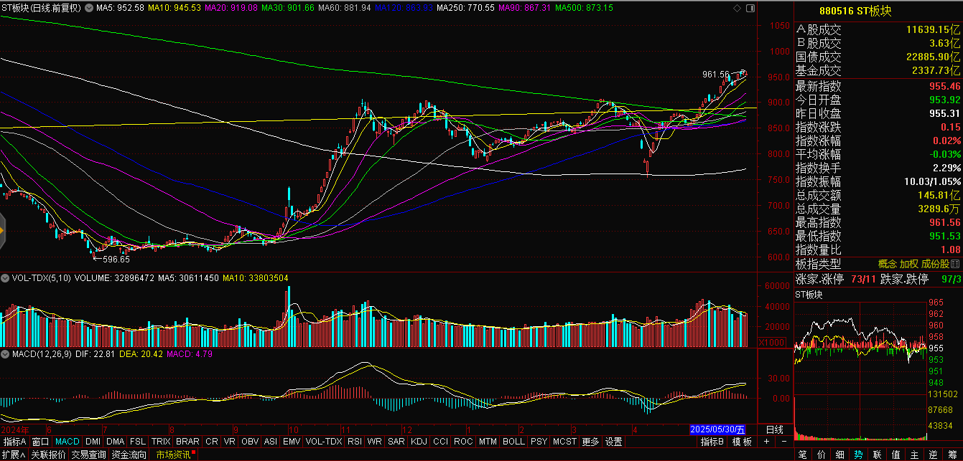The width and height of the screenshot is (963, 461).
Task: Click the plus zoom-in button beside 模板
Action: pos(767,441)
